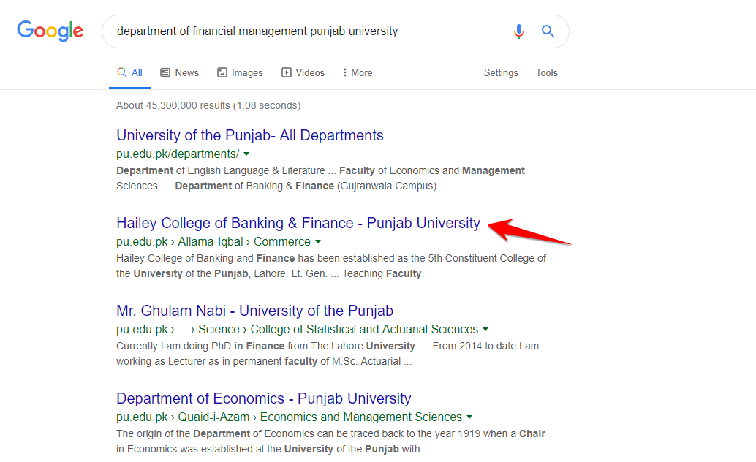Open the Settings menu

coord(501,73)
